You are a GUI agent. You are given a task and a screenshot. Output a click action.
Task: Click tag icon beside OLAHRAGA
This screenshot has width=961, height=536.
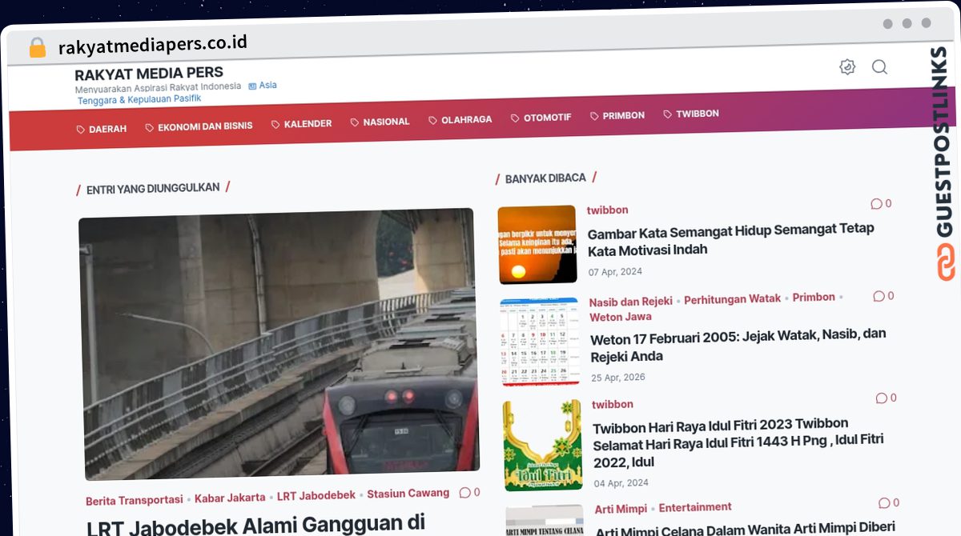coord(433,121)
